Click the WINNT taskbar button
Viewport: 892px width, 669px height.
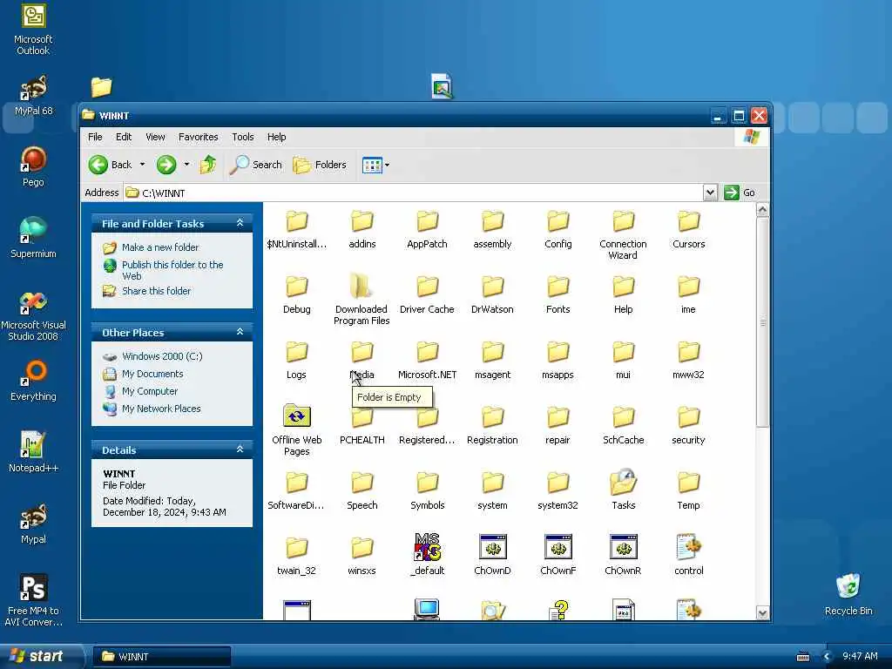(x=161, y=657)
